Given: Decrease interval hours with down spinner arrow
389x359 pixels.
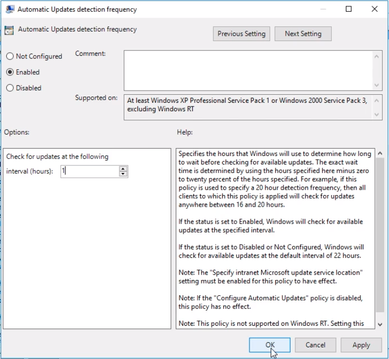Looking at the screenshot, I should point(123,174).
